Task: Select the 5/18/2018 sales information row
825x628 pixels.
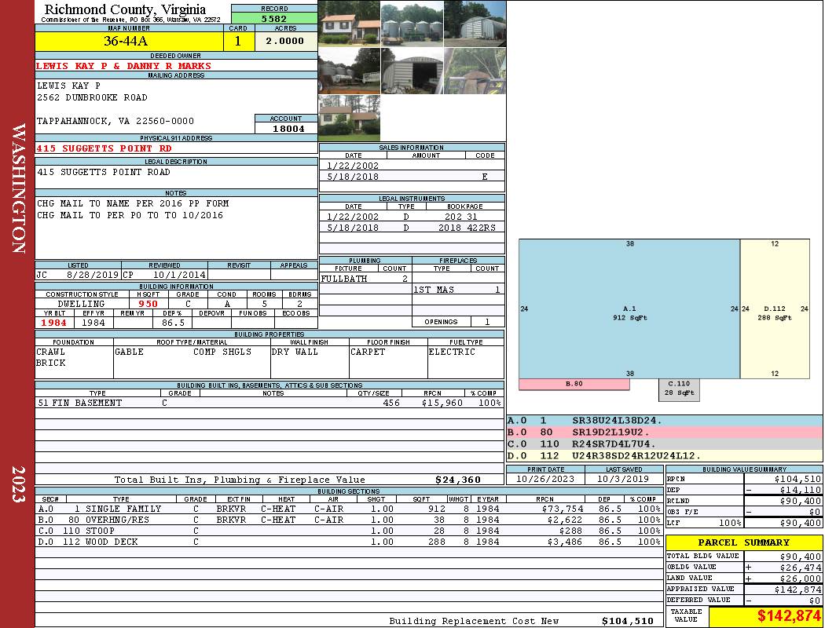Action: 412,177
